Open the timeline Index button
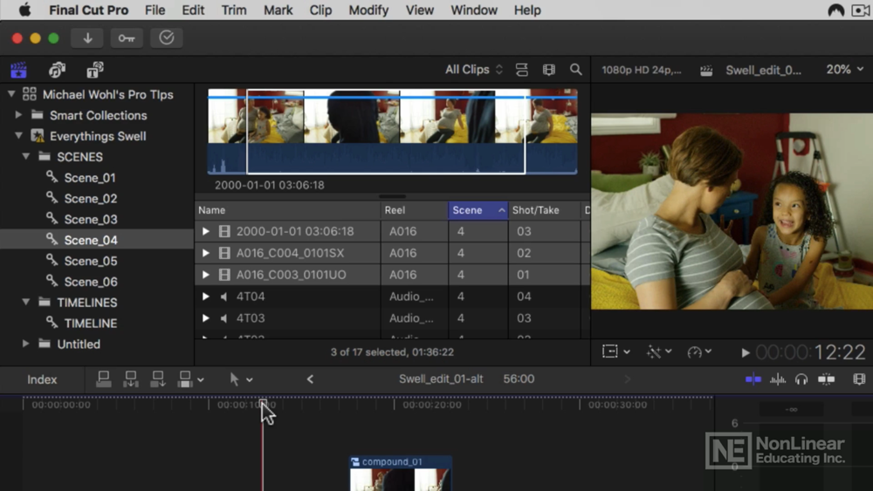Viewport: 873px width, 491px height. tap(42, 379)
